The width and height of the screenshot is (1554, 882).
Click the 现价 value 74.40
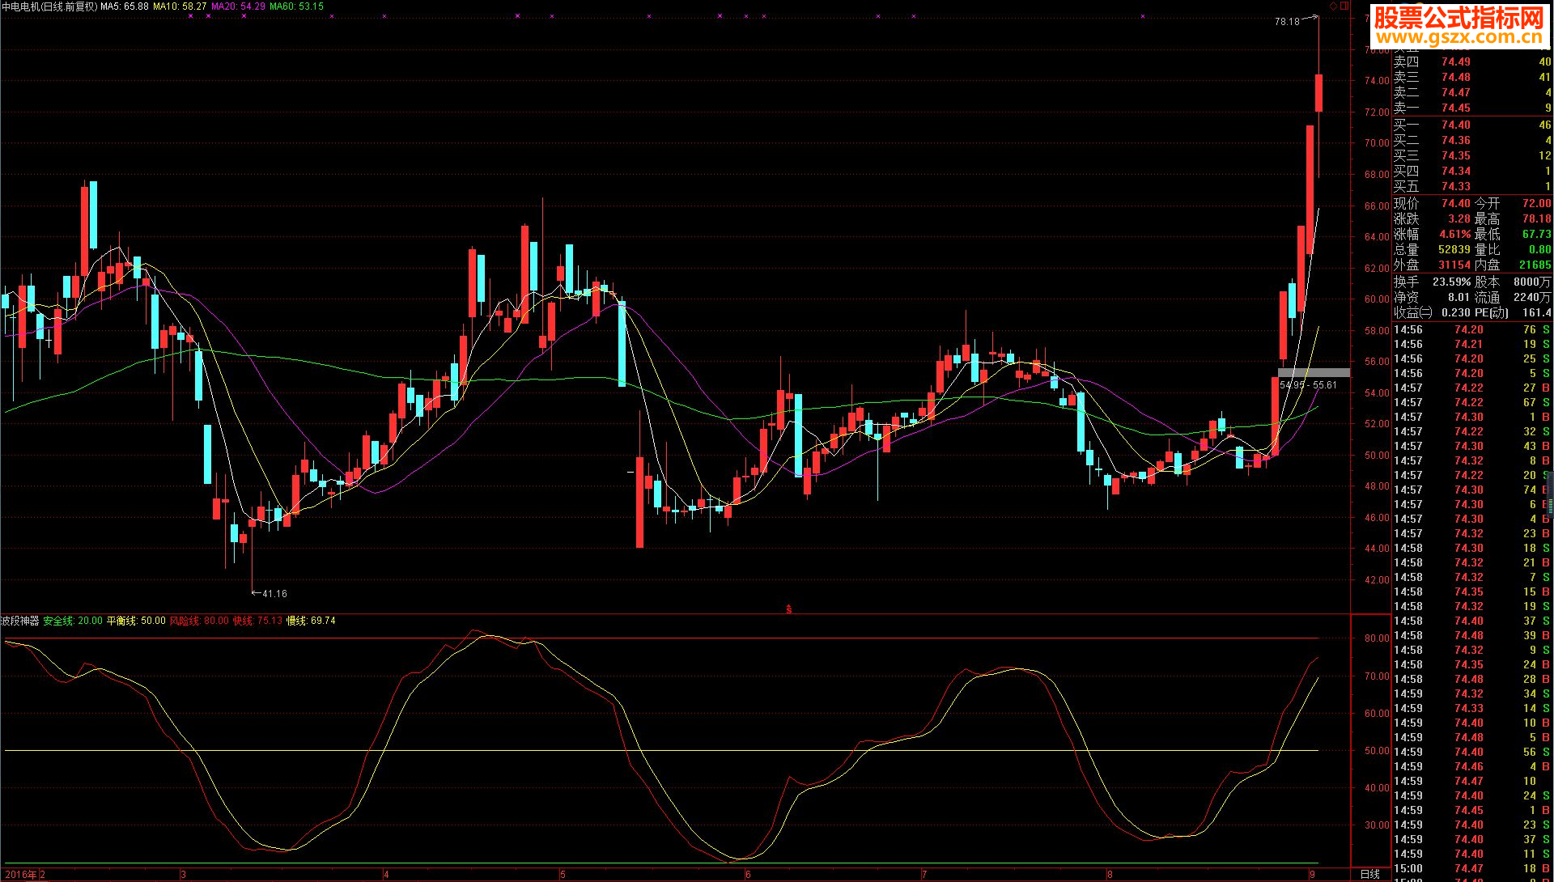pos(1455,203)
